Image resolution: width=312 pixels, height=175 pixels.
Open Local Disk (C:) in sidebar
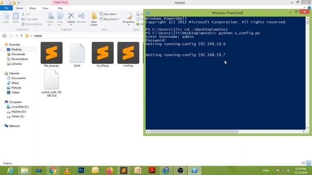click(x=20, y=107)
